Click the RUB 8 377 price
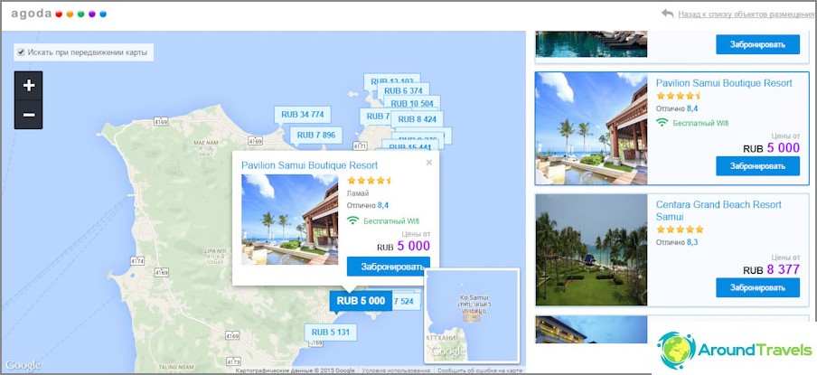 click(x=771, y=270)
